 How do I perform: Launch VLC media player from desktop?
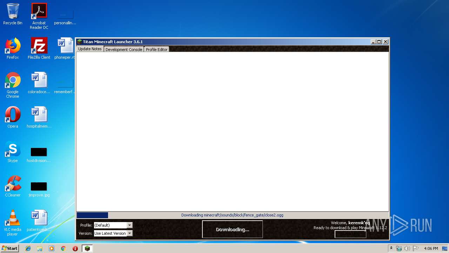[13, 223]
